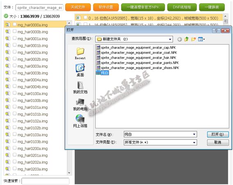Click file icon of avatar_shoes.NPK

[98, 68]
